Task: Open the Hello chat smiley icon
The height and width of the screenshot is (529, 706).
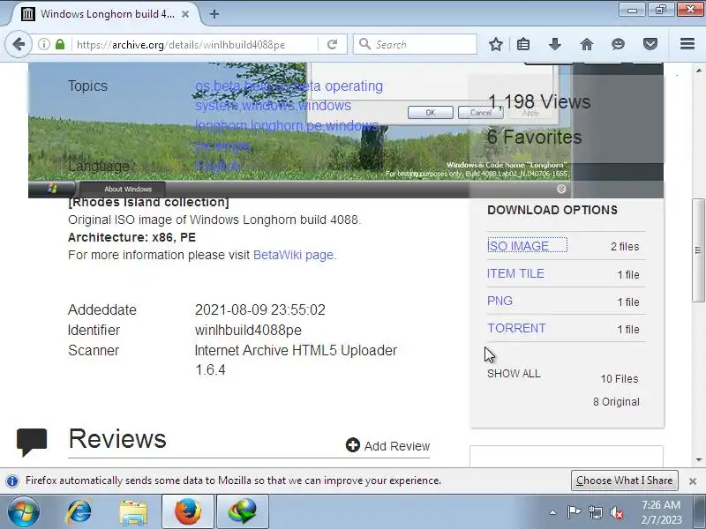Action: point(619,44)
